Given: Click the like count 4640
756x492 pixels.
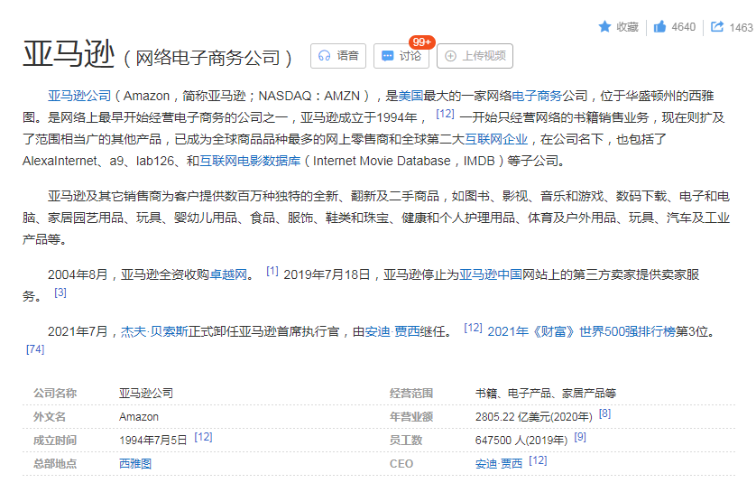Looking at the screenshot, I should pos(684,27).
